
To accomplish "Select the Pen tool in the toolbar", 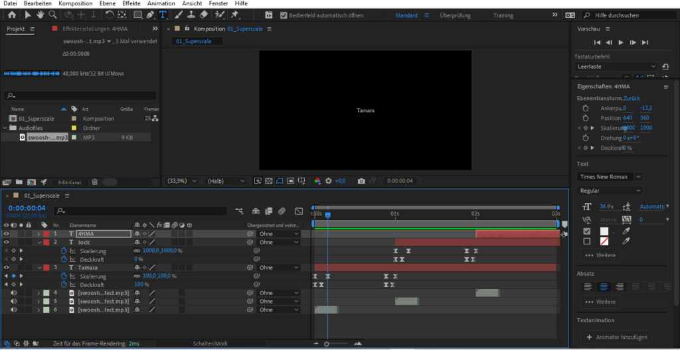I will tap(149, 15).
